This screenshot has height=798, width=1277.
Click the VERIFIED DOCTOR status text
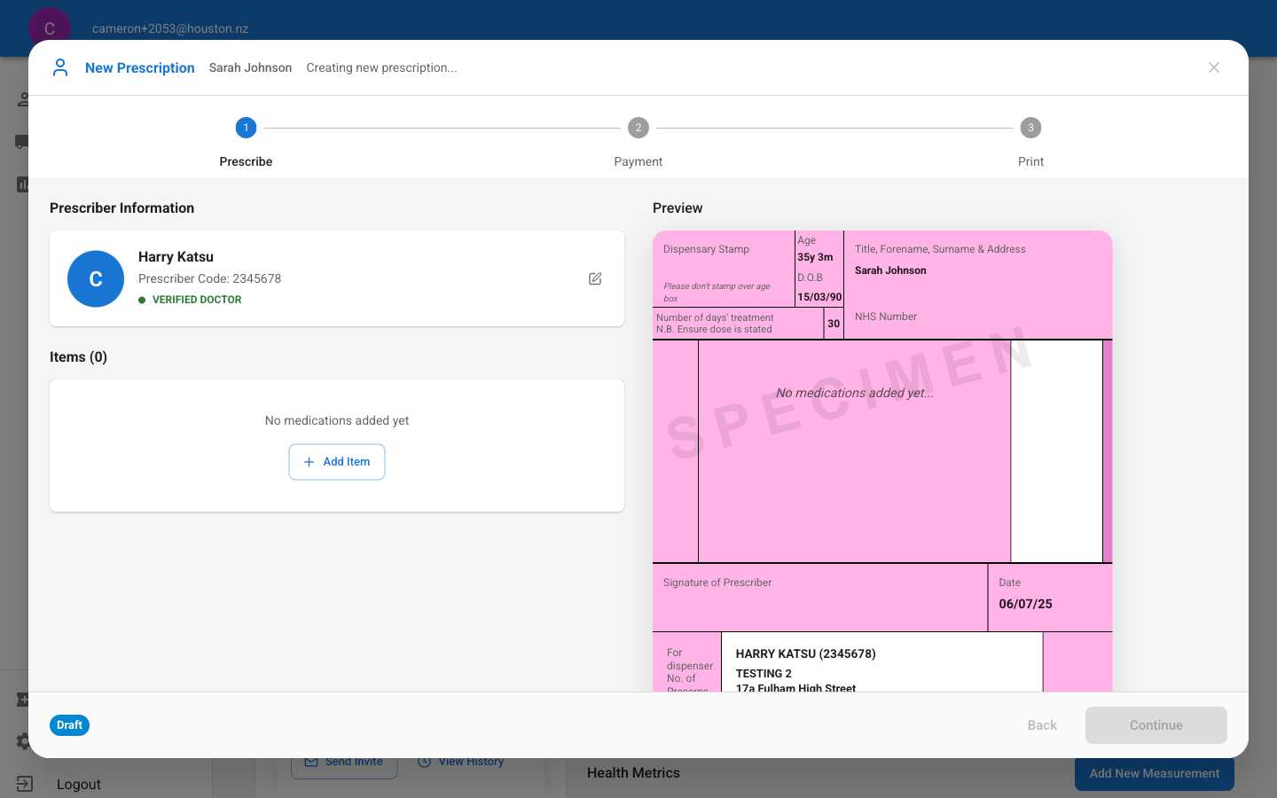197,300
